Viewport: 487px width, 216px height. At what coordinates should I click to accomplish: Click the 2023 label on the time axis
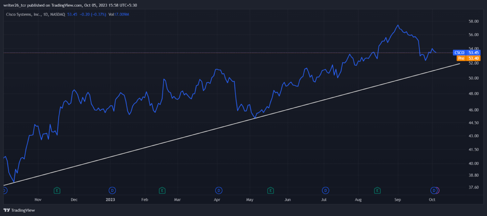[x=110, y=200]
